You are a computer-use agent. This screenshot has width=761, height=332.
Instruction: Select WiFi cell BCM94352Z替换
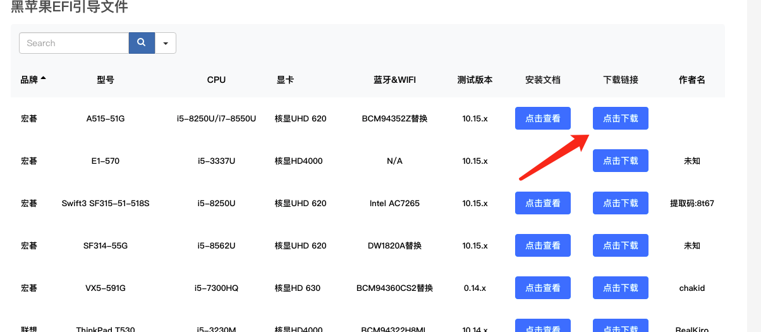(394, 118)
